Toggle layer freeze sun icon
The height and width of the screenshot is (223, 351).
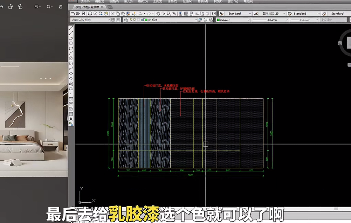135,20
